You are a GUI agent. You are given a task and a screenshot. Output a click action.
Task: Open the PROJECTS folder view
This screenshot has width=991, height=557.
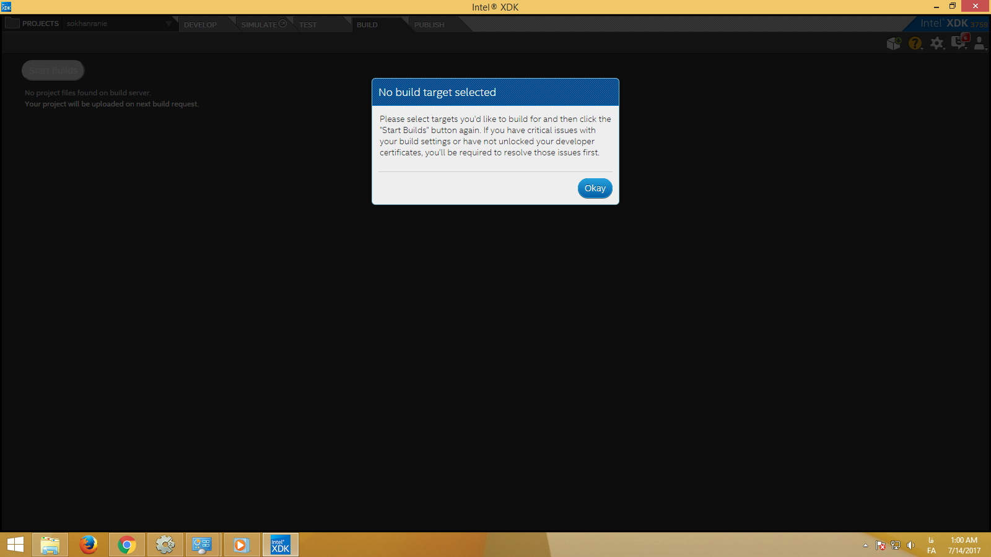click(x=32, y=24)
